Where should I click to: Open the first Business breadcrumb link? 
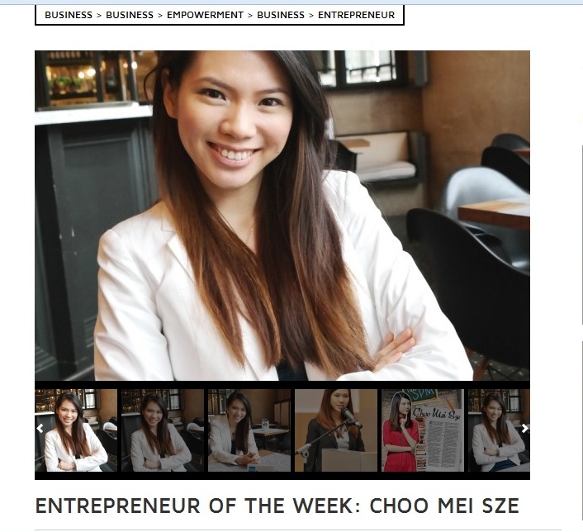(x=69, y=15)
